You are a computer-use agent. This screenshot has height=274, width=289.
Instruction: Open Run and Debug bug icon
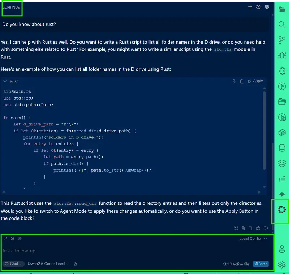(x=282, y=55)
